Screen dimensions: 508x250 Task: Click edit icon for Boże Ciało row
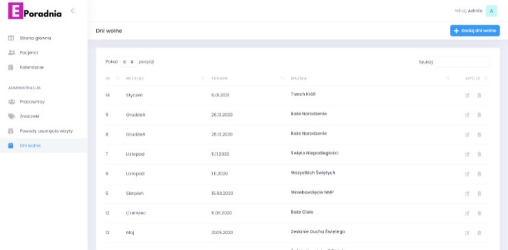(467, 214)
